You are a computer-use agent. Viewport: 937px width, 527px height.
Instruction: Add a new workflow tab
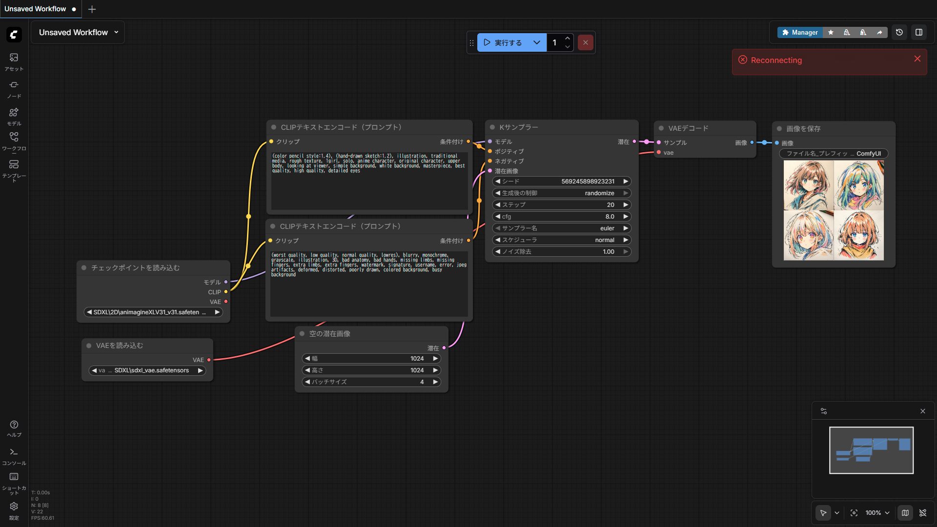click(92, 9)
